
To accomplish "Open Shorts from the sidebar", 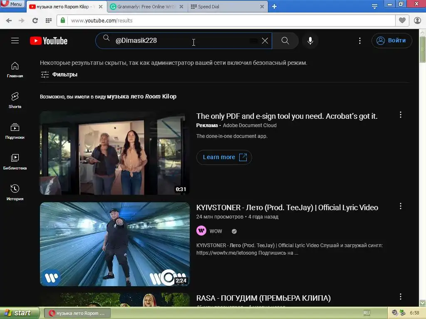I will pyautogui.click(x=15, y=101).
